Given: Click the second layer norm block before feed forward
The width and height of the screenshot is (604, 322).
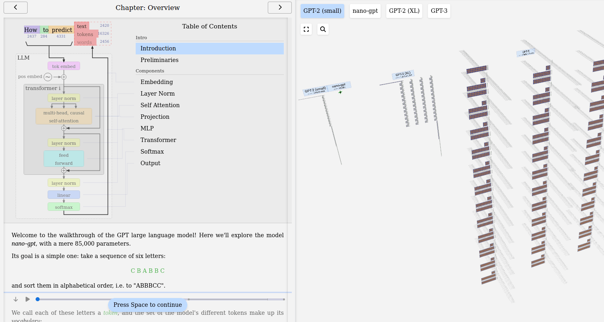Looking at the screenshot, I should 64,143.
